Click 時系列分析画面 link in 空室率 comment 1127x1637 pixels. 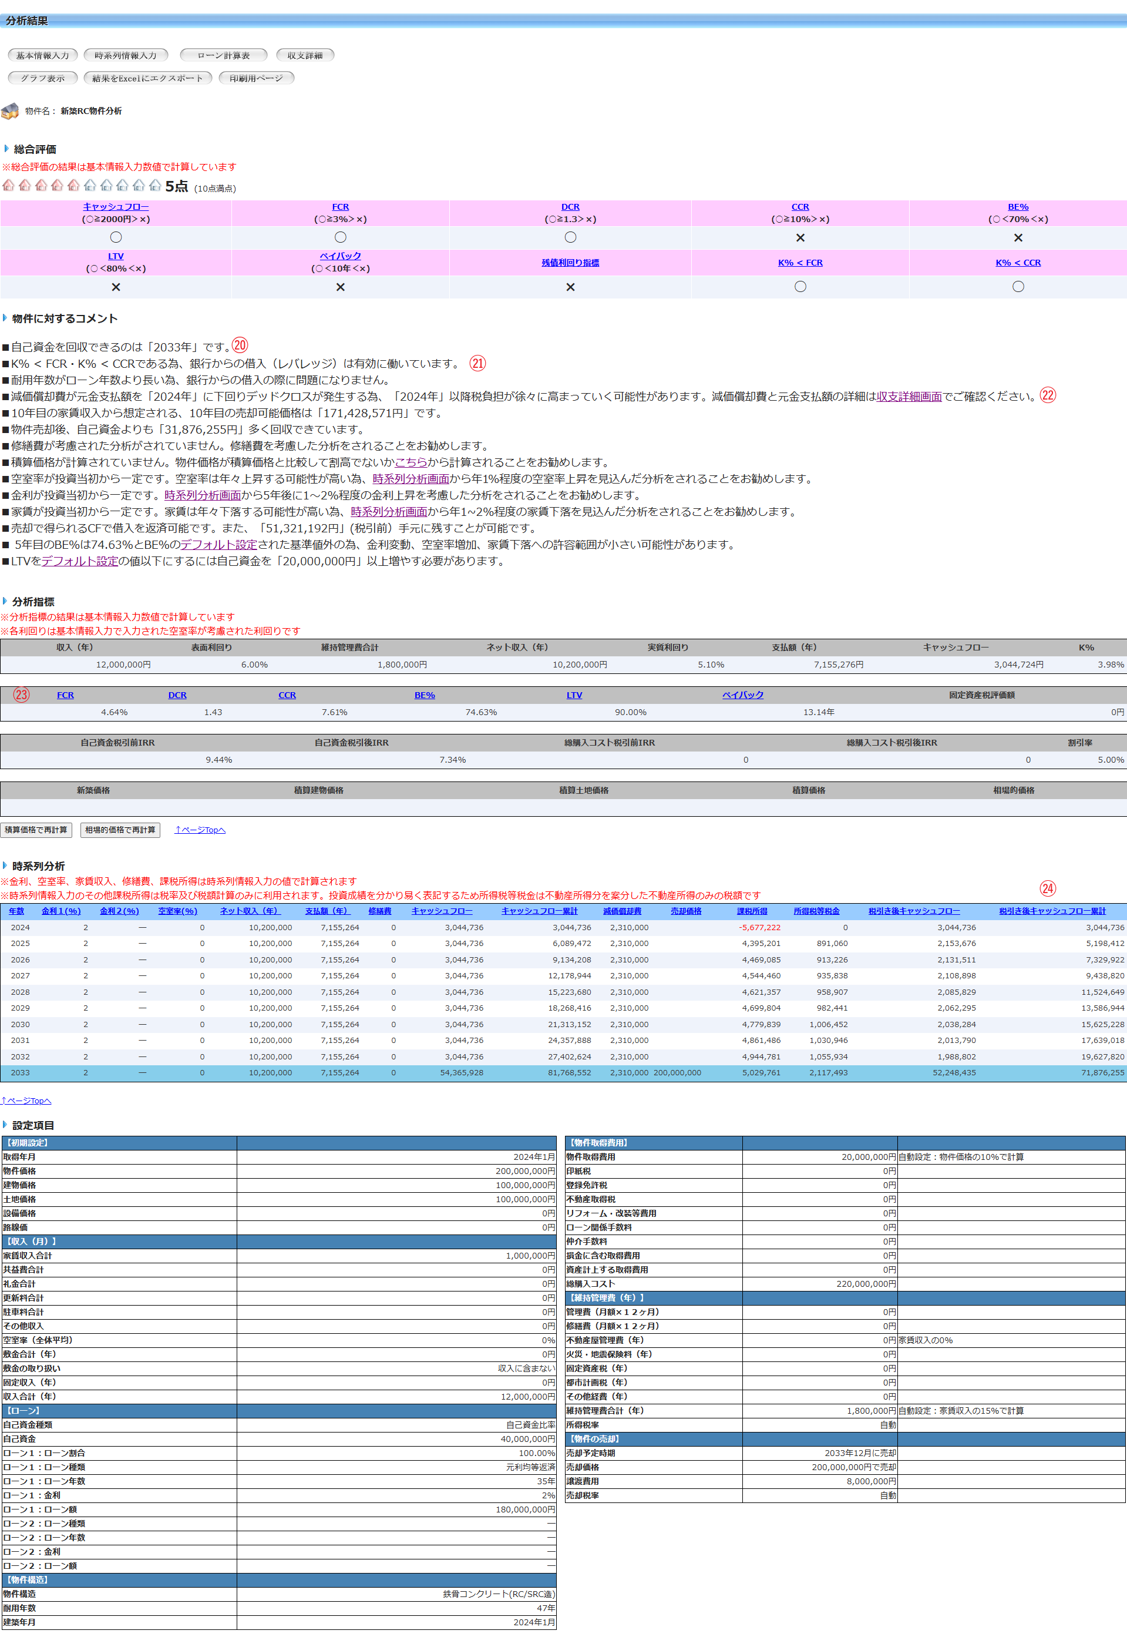click(x=411, y=478)
